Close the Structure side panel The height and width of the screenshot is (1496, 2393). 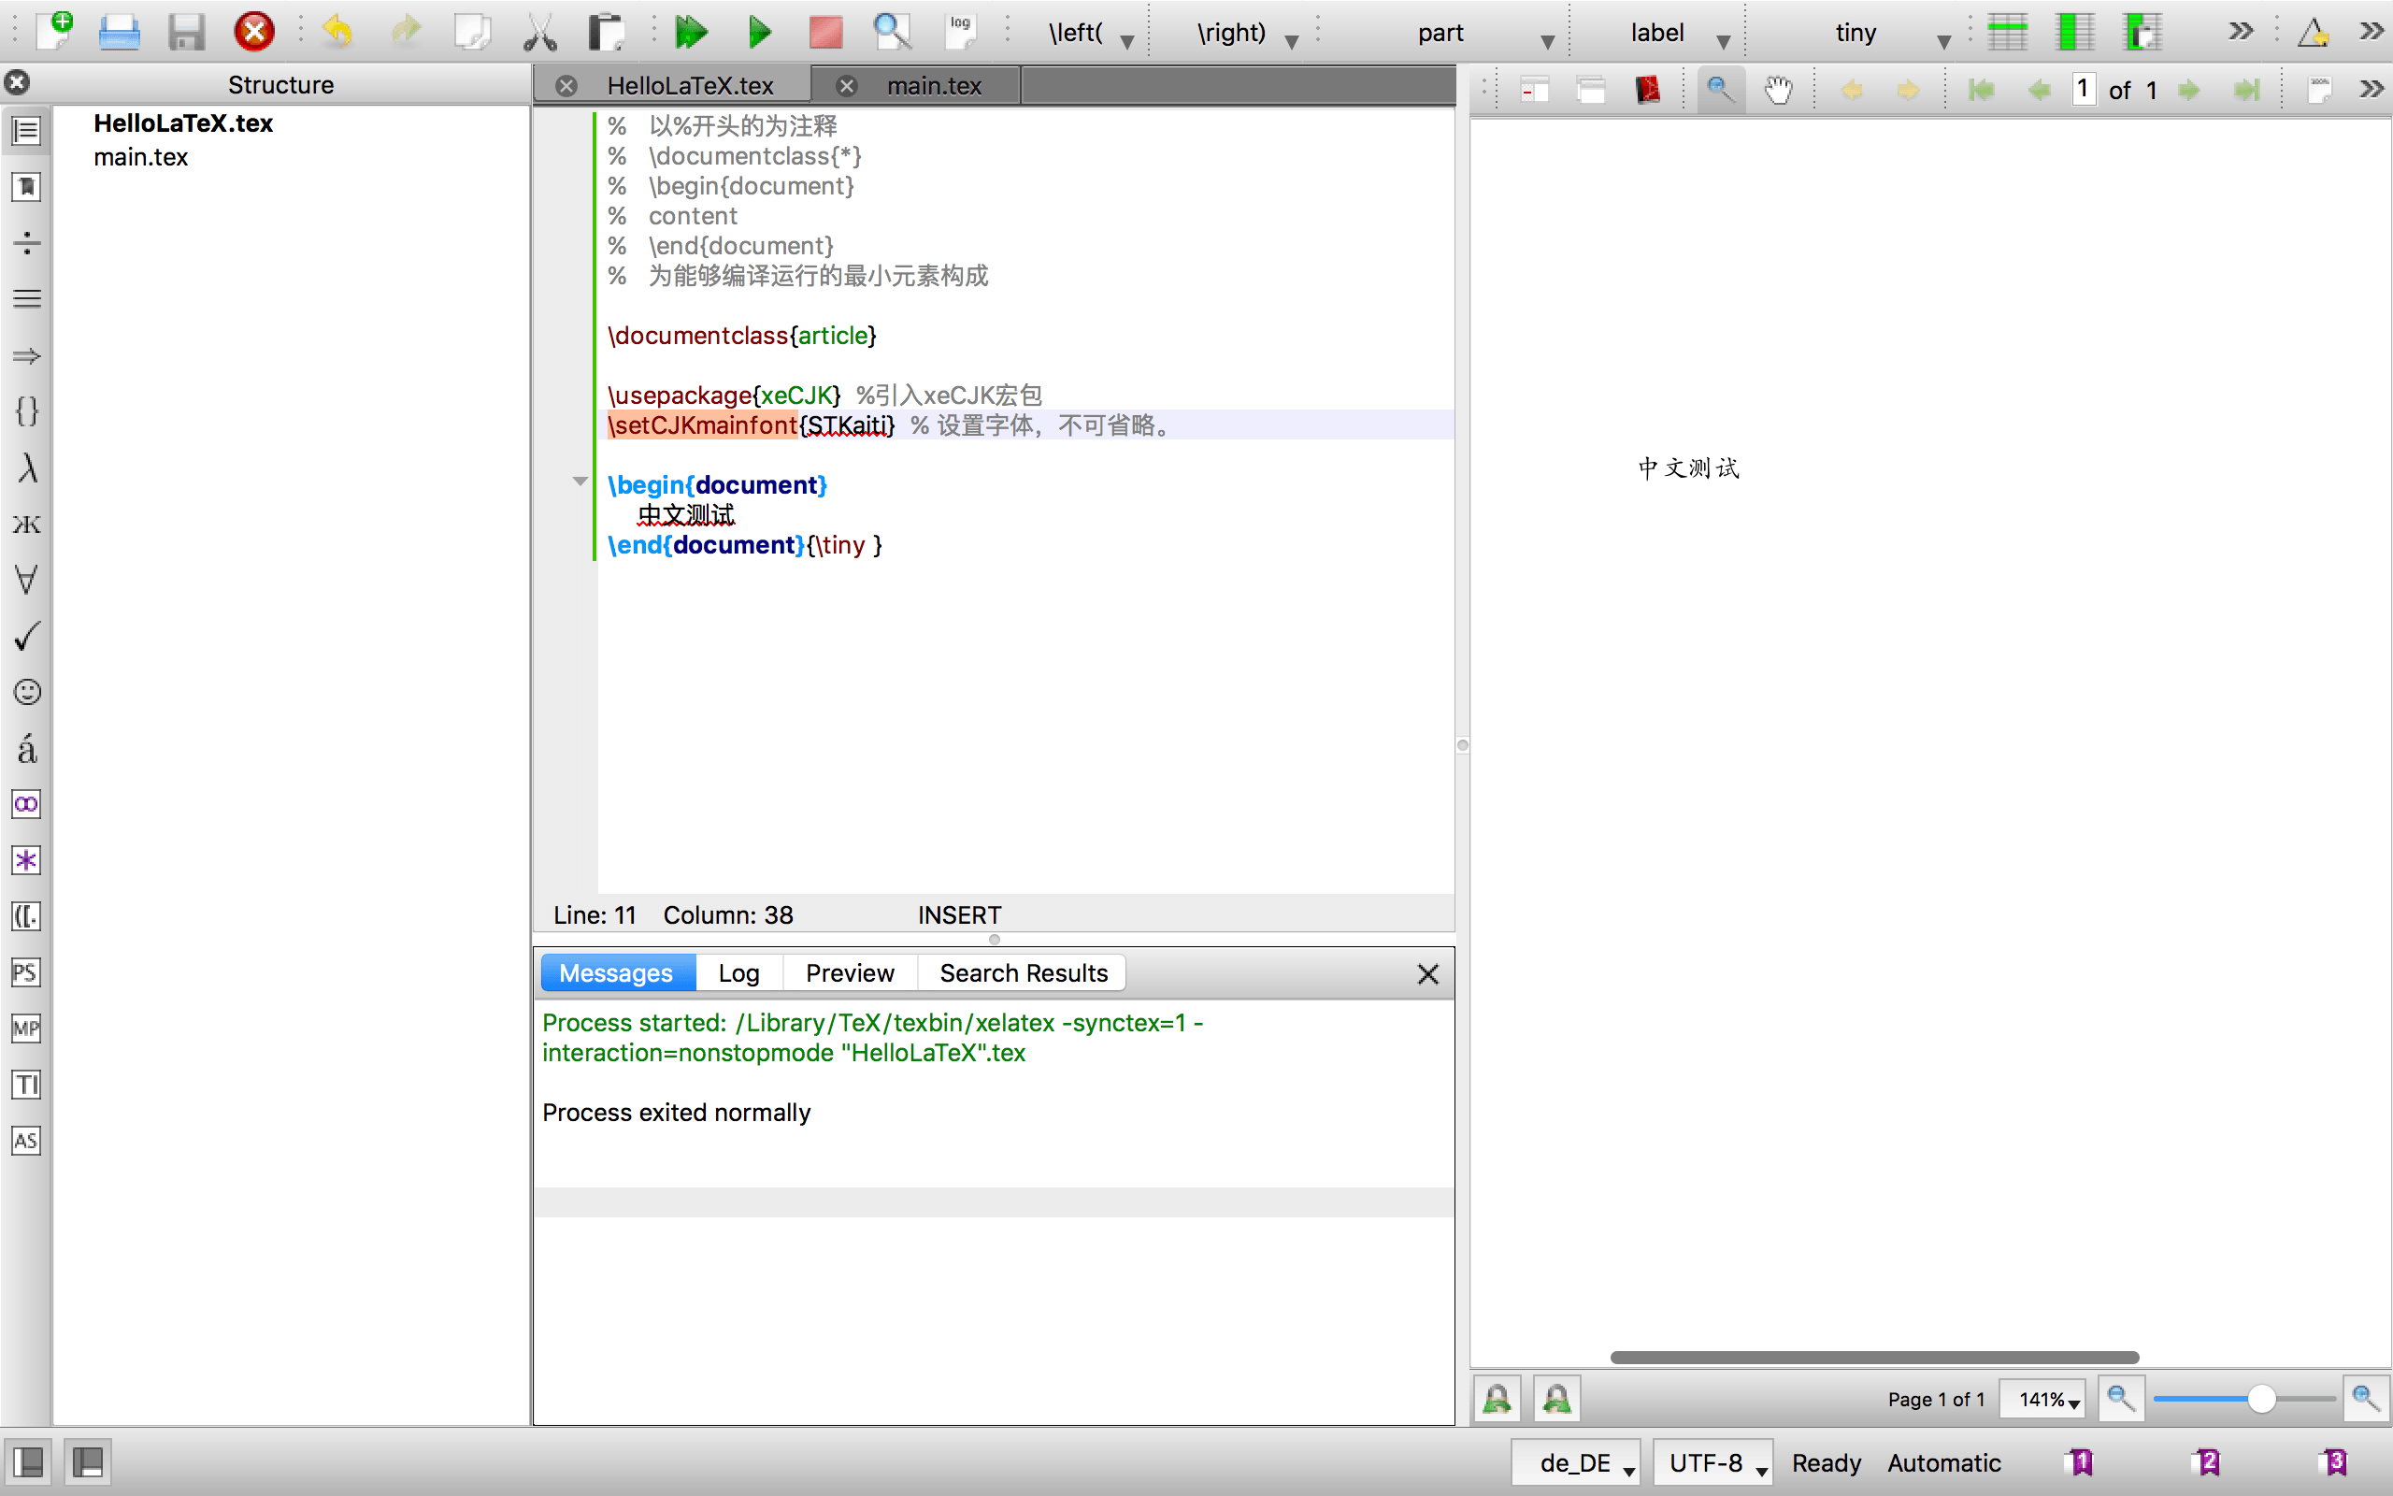tap(17, 82)
